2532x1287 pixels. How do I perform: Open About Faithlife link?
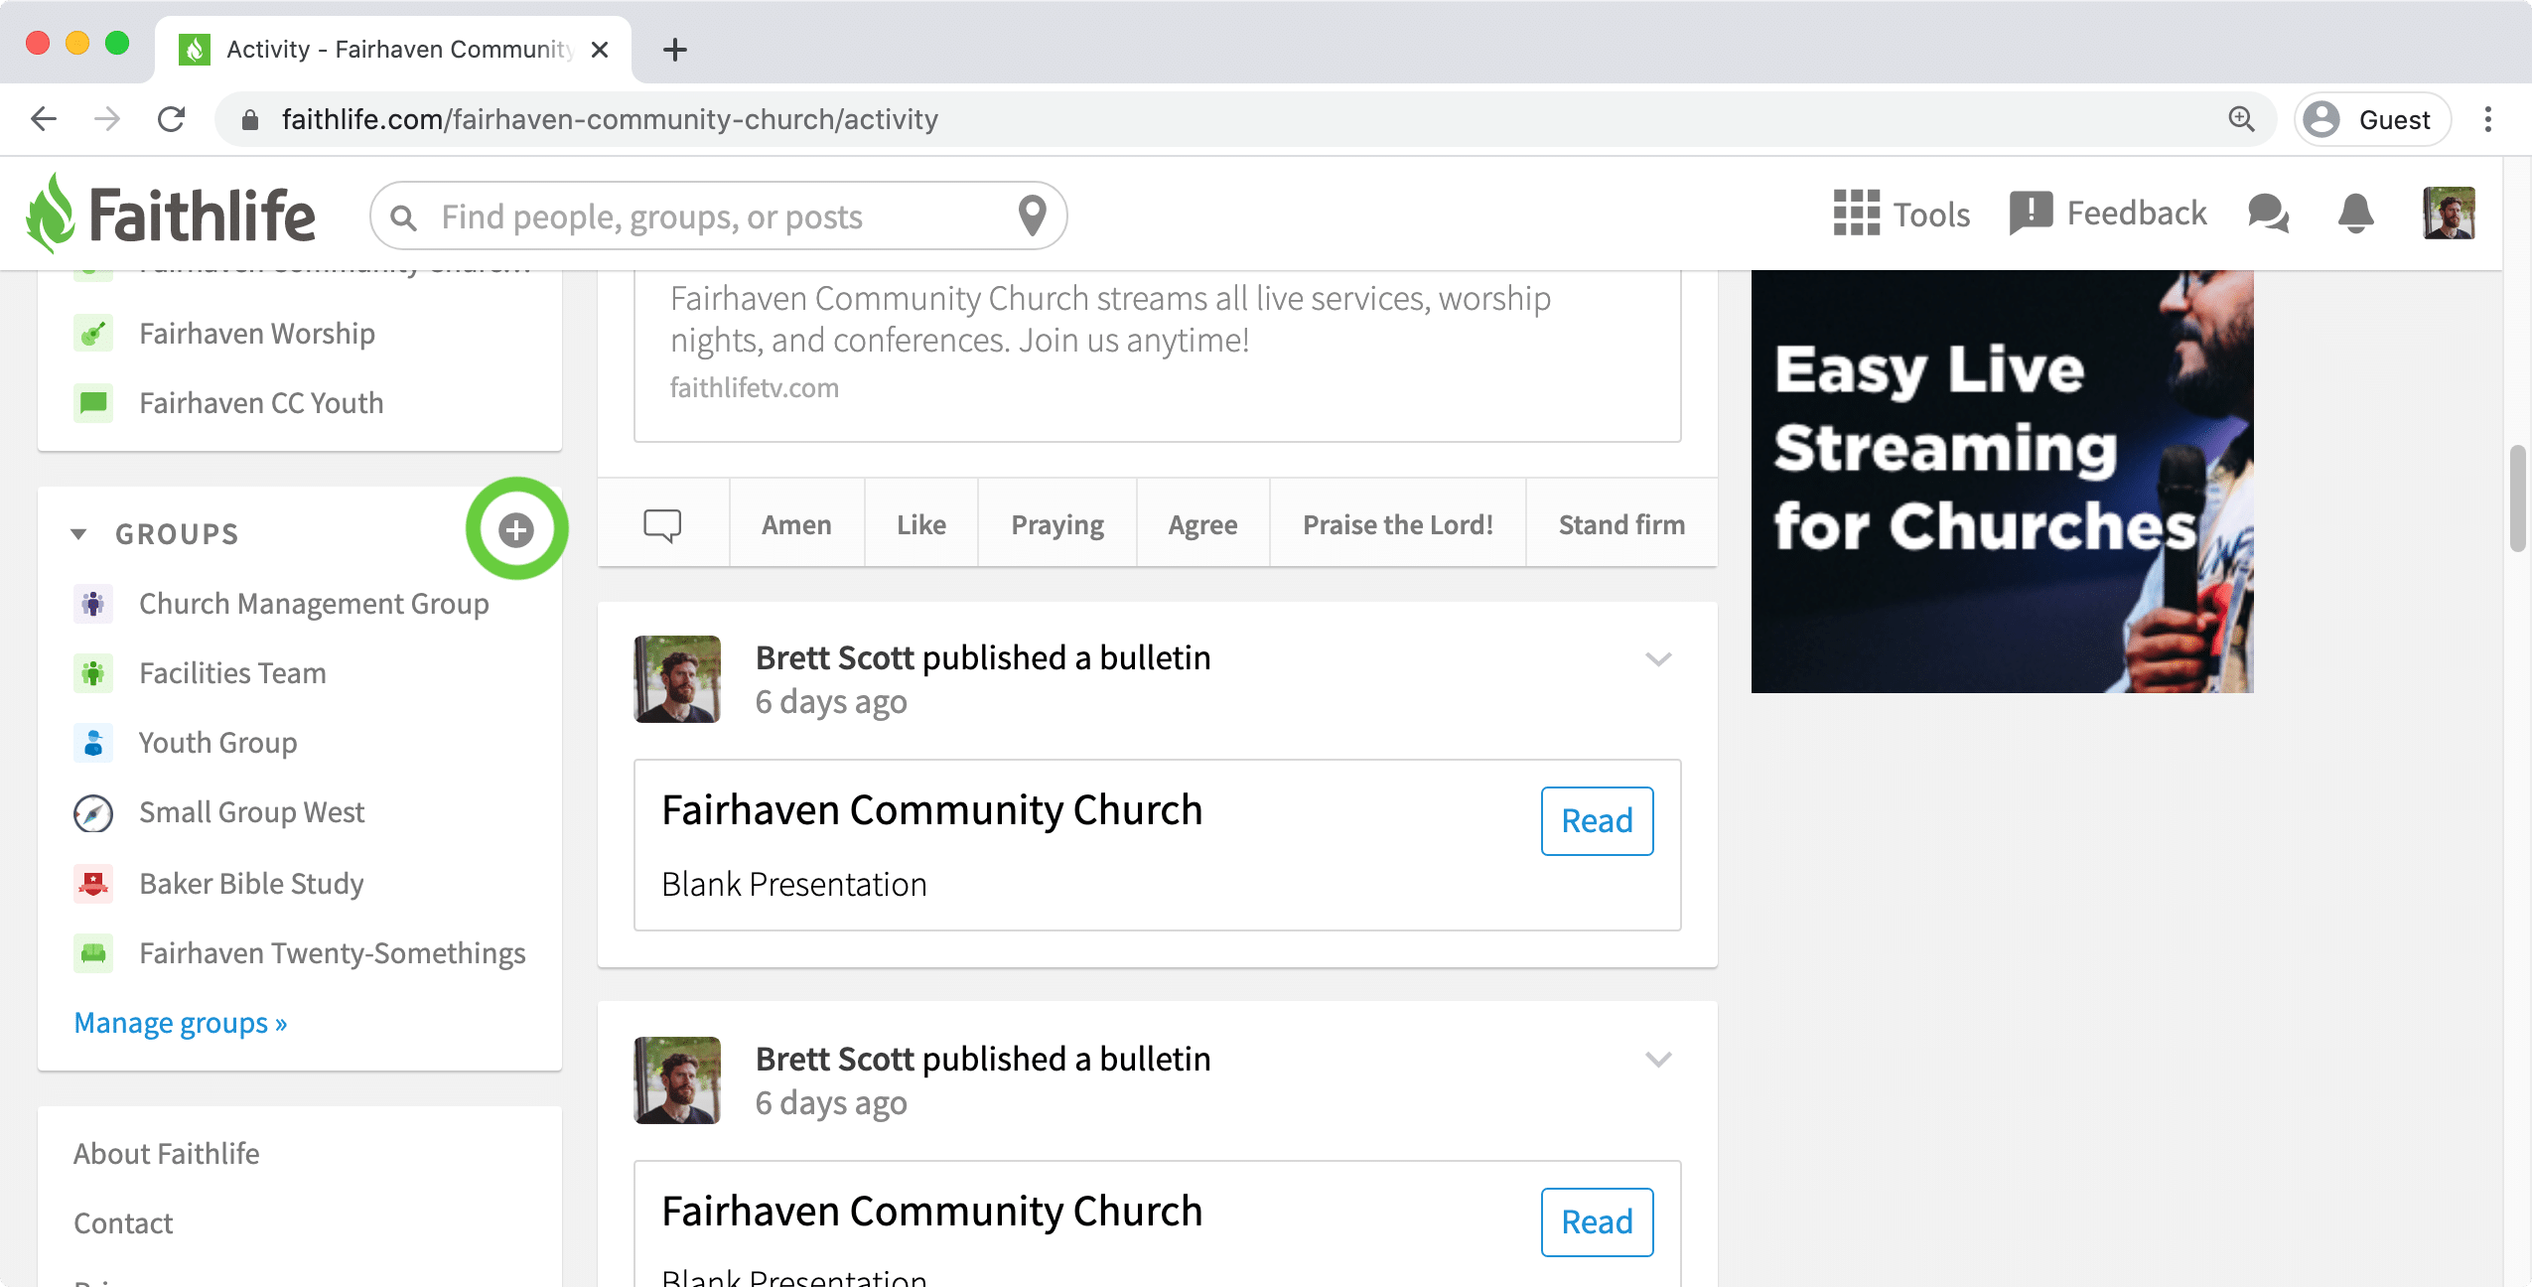[x=167, y=1153]
